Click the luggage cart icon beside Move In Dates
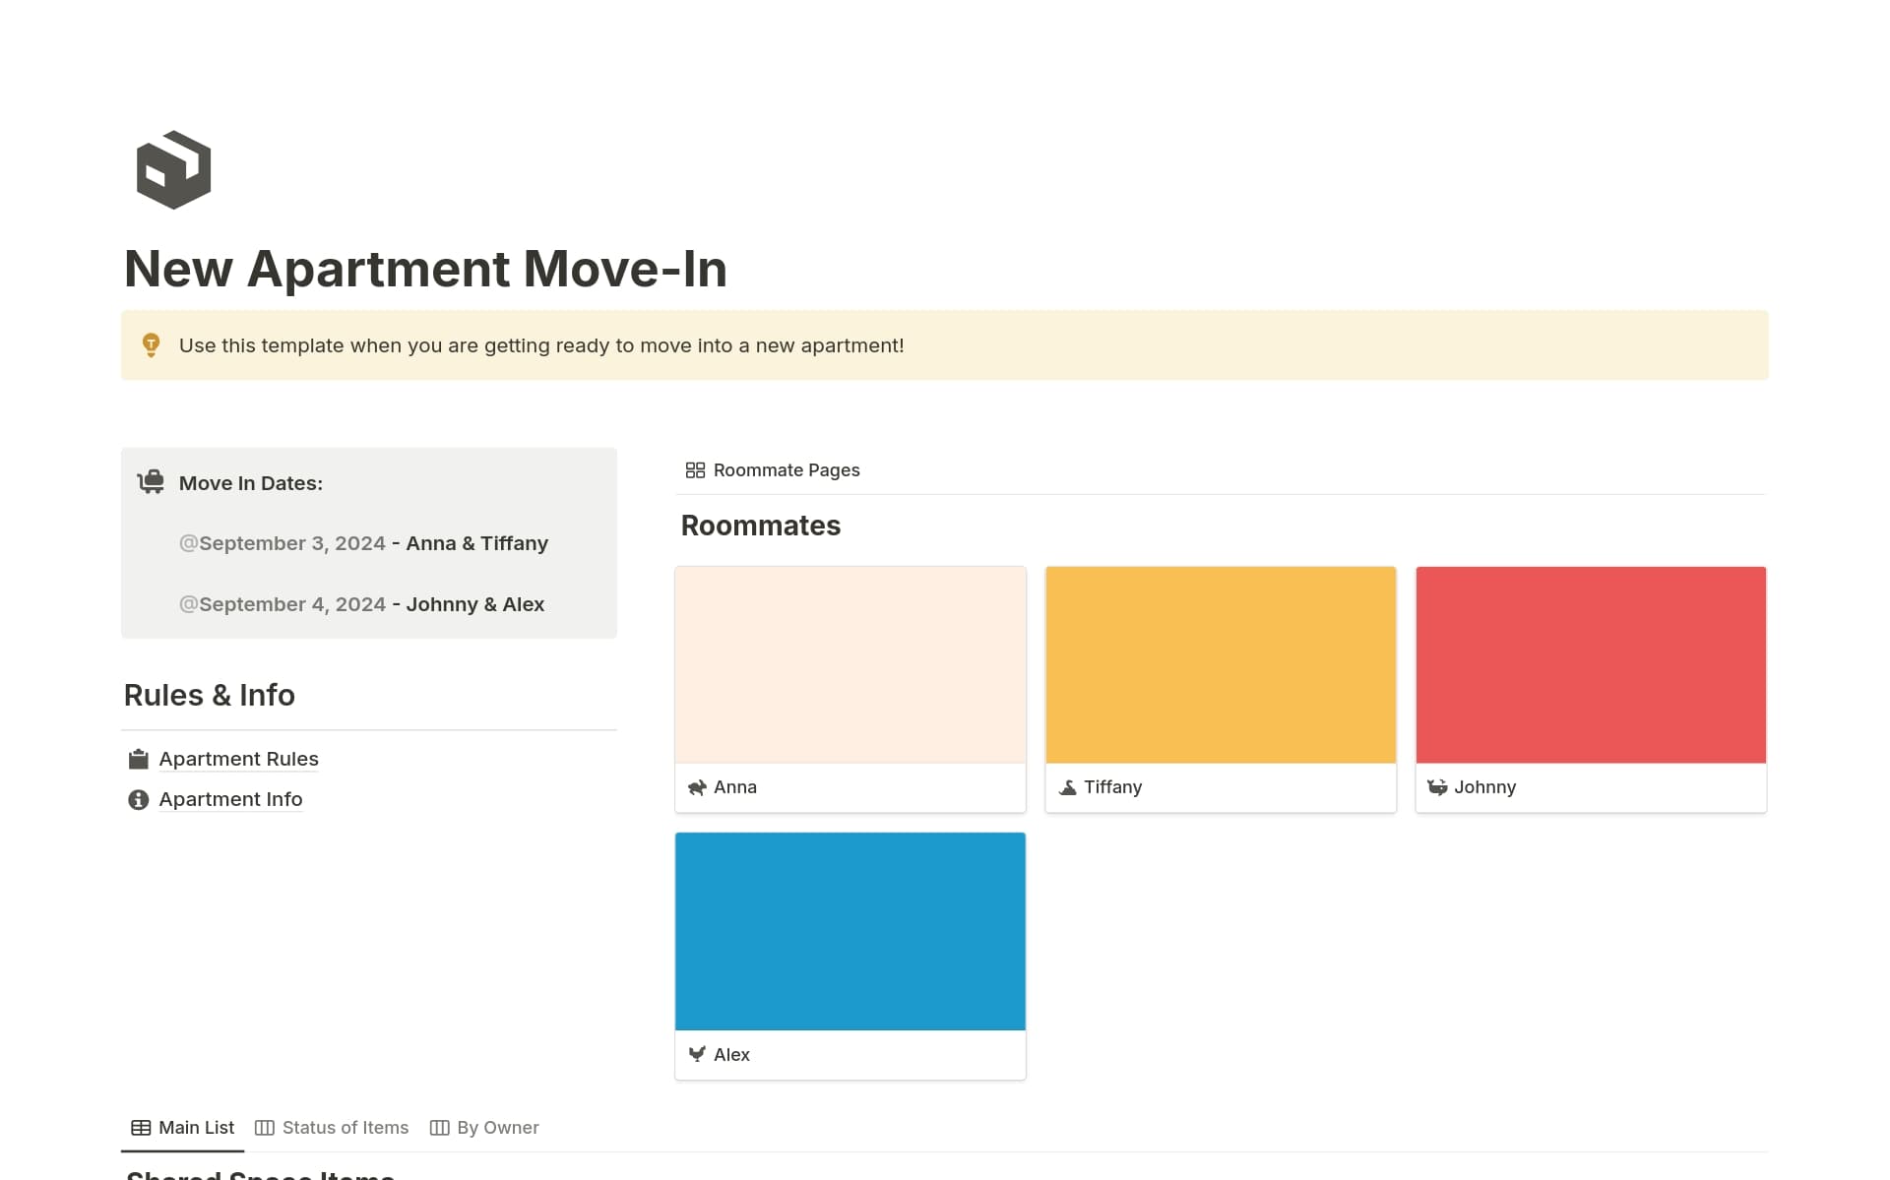1890x1180 pixels. (151, 482)
